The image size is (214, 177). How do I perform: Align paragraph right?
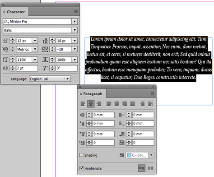(99, 104)
